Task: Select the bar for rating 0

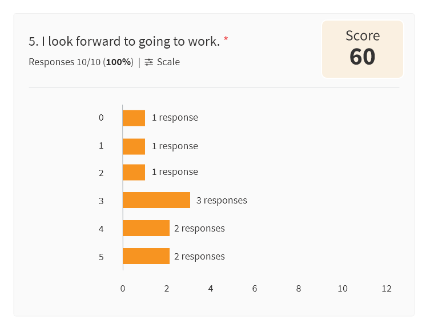Action: 134,118
